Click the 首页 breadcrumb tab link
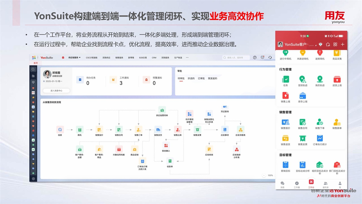This screenshot has height=204, width=362. pos(36,63)
